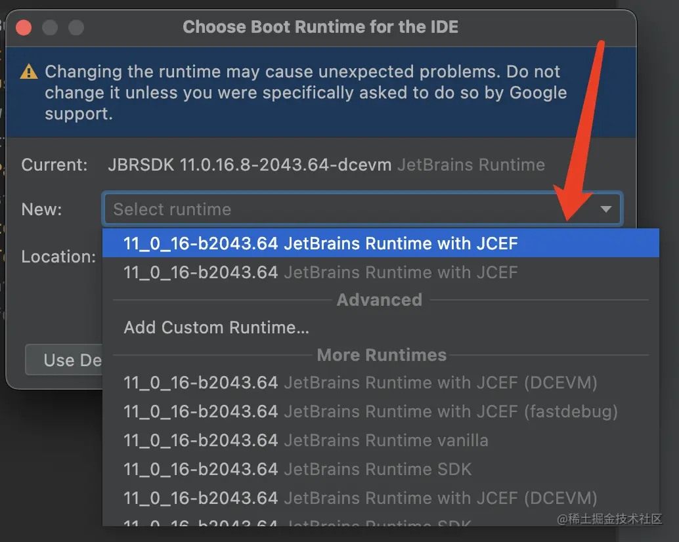Choose highlighted 11_0_16-b2043.64 JetBrains Runtime with JCEF
The width and height of the screenshot is (679, 542).
(381, 243)
